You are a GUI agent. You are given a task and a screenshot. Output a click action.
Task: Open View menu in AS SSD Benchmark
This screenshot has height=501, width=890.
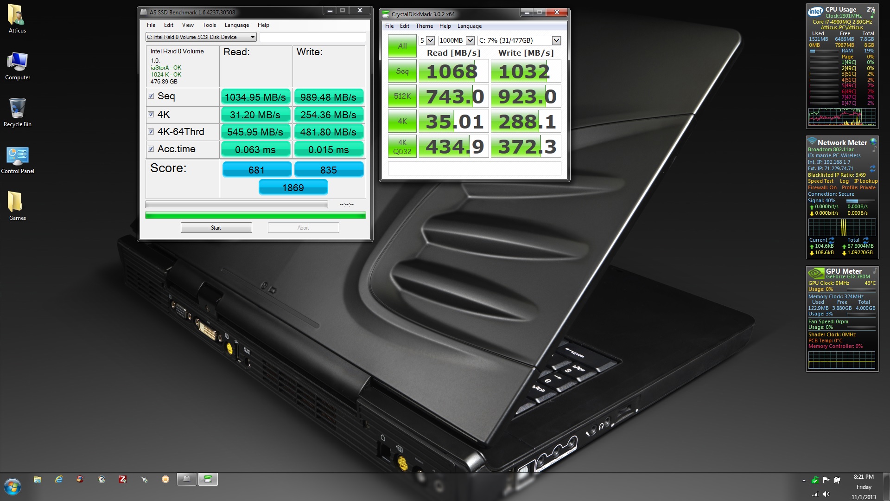[x=188, y=25]
